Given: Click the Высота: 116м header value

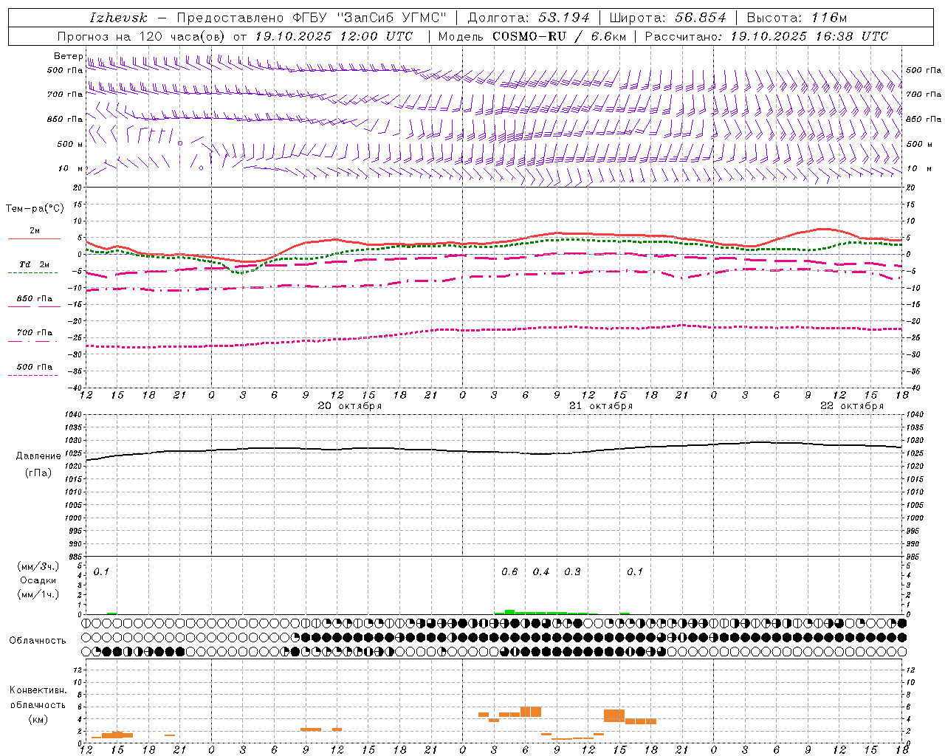Looking at the screenshot, I should (797, 18).
